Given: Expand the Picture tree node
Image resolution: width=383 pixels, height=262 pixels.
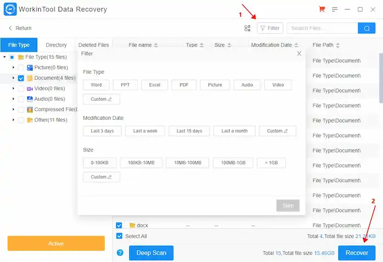Looking at the screenshot, I should (13, 67).
